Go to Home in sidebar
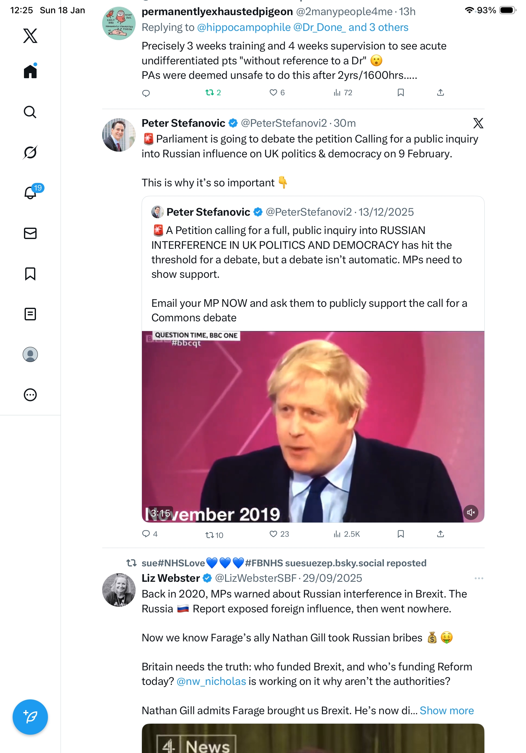 click(x=30, y=71)
